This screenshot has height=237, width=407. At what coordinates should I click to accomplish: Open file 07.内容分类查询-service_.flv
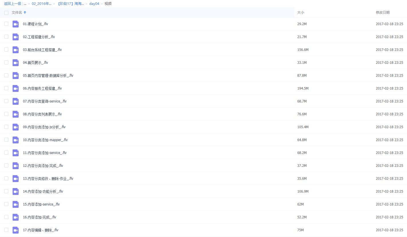(x=45, y=101)
